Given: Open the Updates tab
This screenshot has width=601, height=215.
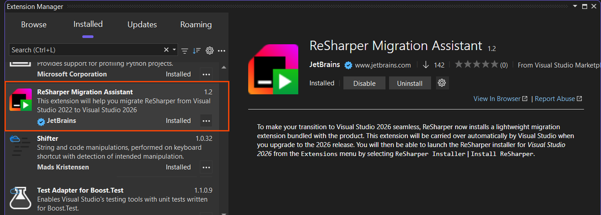Looking at the screenshot, I should pyautogui.click(x=142, y=25).
